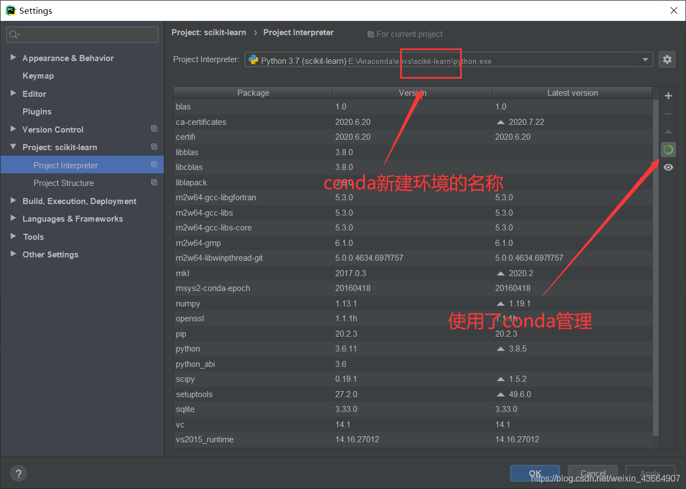686x489 pixels.
Task: Expand the Other Settings section
Action: (13, 254)
